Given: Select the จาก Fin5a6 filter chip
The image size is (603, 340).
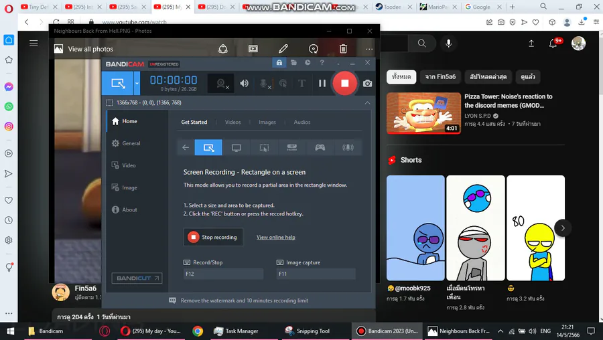Looking at the screenshot, I should tap(440, 77).
